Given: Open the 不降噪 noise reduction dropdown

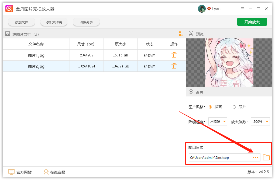Looking at the screenshot, I should click(218, 121).
